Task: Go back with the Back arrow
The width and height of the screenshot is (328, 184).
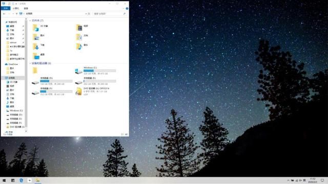Action: (x=4, y=14)
